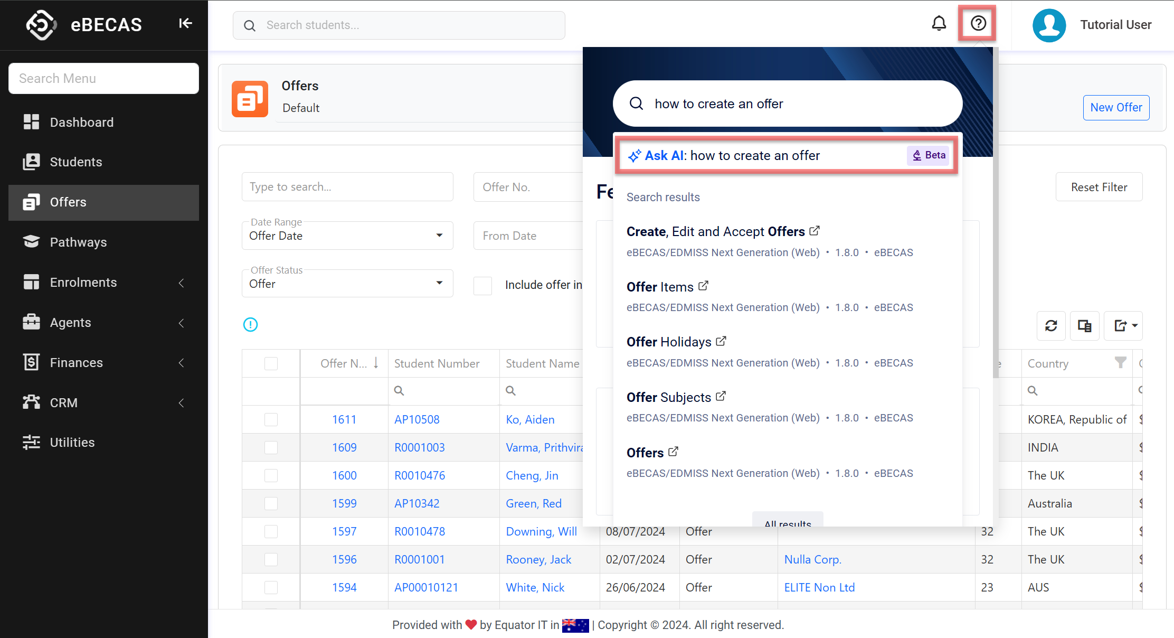Open the notifications bell
Image resolution: width=1174 pixels, height=638 pixels.
939,24
